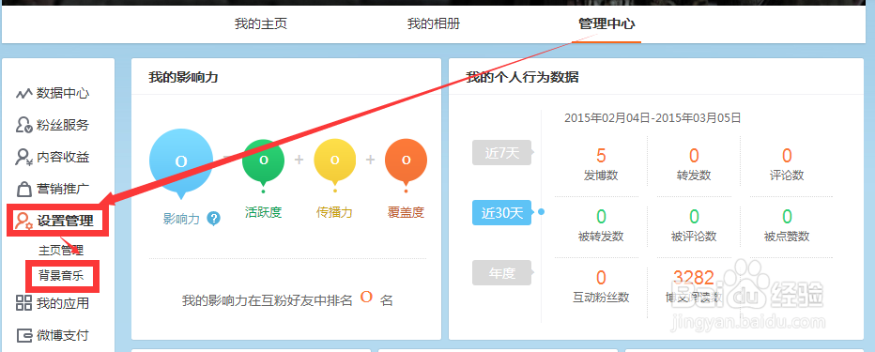Open the 我的主页 tab

(261, 24)
